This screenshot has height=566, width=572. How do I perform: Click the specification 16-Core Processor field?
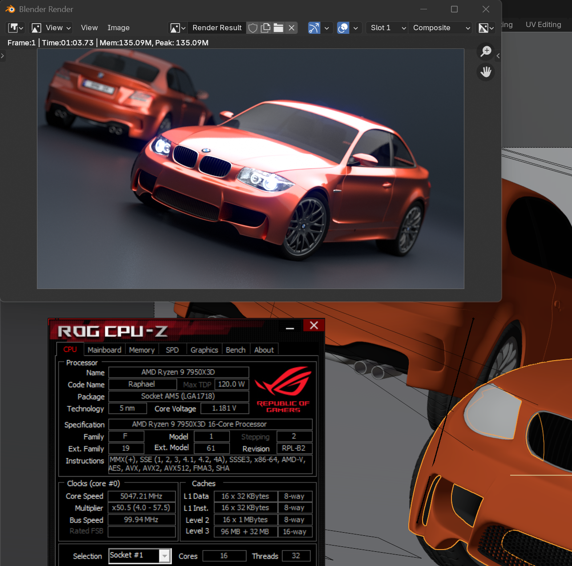pos(210,424)
